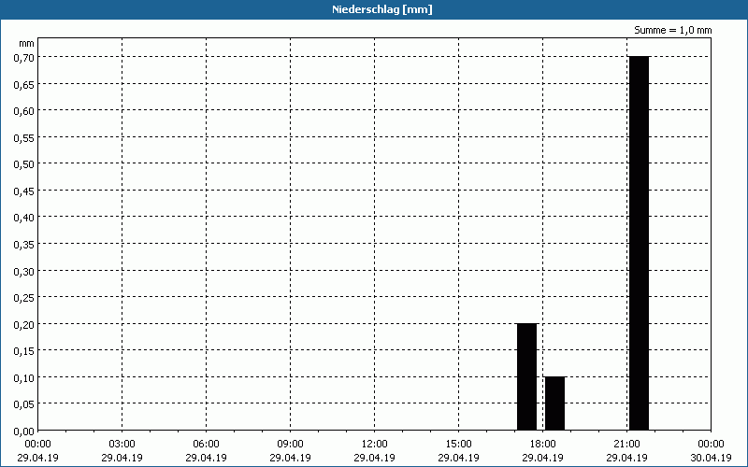Click the 18:00 time axis label
The width and height of the screenshot is (748, 467).
(543, 445)
